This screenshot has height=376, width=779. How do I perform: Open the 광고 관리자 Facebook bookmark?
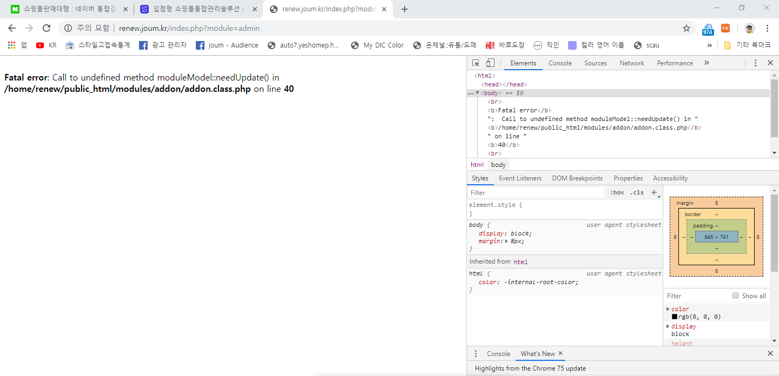point(163,45)
